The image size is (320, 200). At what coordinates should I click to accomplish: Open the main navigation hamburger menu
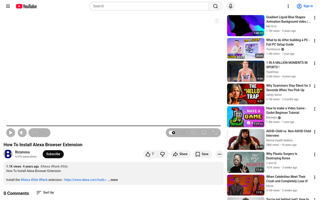8,6
